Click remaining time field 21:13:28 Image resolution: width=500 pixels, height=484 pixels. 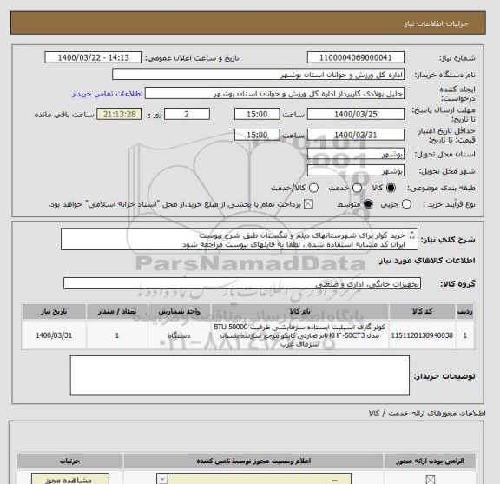click(120, 114)
